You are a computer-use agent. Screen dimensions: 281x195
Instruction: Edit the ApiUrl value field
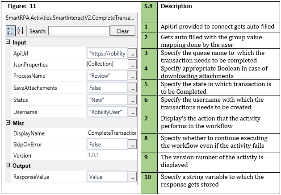(x=107, y=53)
